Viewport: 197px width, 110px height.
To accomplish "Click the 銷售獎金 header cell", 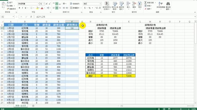I will click(72, 25).
